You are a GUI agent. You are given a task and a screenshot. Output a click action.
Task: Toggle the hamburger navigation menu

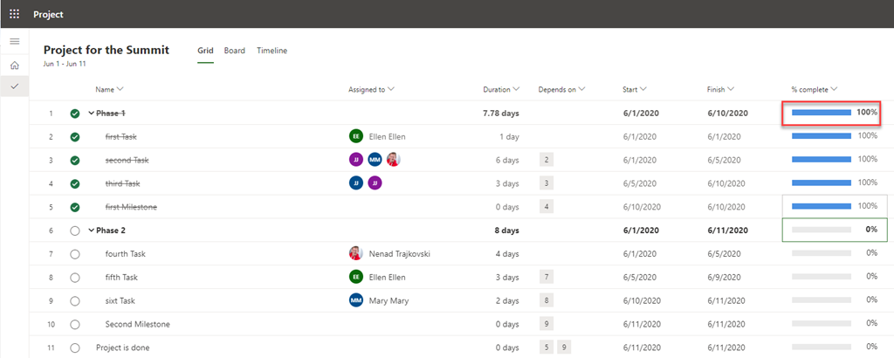point(14,42)
